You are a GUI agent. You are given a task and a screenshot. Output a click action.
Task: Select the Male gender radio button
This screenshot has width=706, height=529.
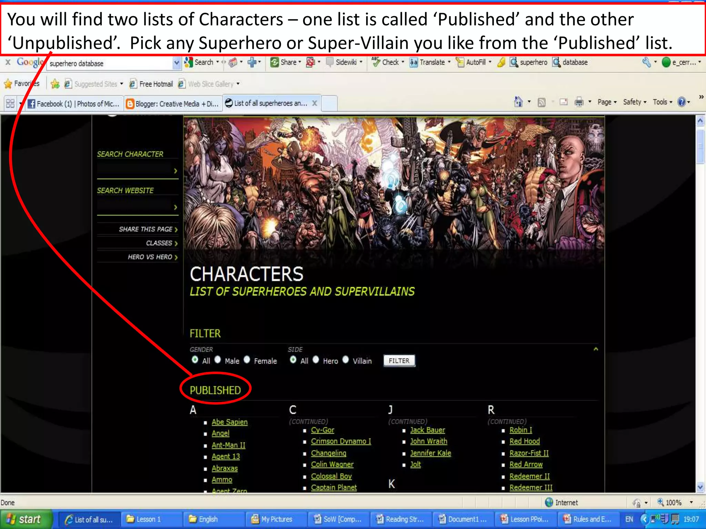(218, 360)
